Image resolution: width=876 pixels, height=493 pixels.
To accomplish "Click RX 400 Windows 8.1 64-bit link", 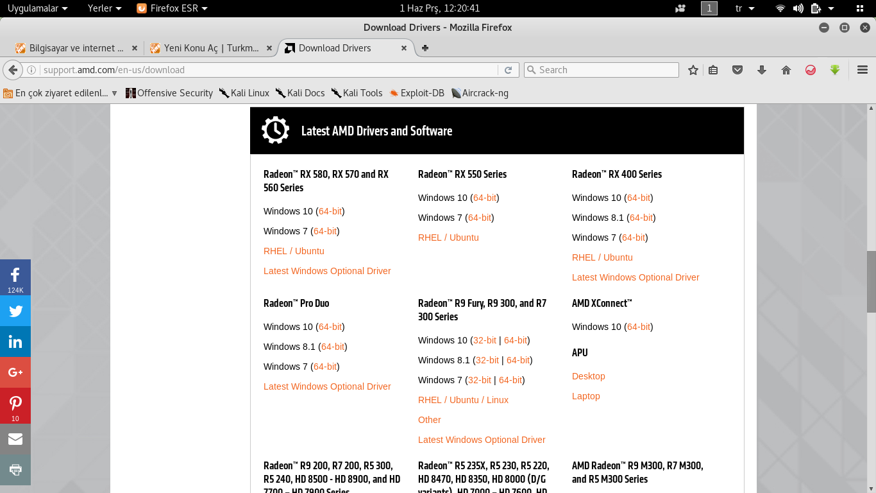I will 641,218.
